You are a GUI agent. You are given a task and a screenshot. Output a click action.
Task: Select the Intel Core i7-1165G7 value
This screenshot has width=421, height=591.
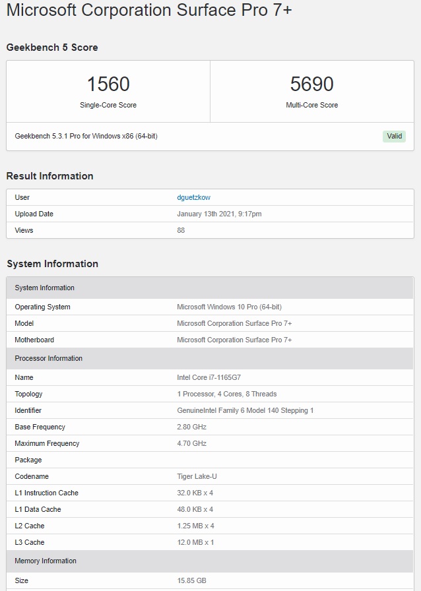[209, 377]
